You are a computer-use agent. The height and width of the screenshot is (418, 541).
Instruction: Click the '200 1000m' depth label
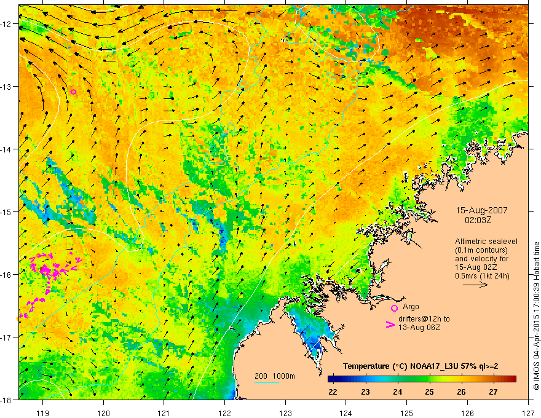[275, 376]
